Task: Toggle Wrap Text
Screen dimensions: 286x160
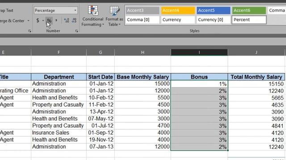Action: 7,10
